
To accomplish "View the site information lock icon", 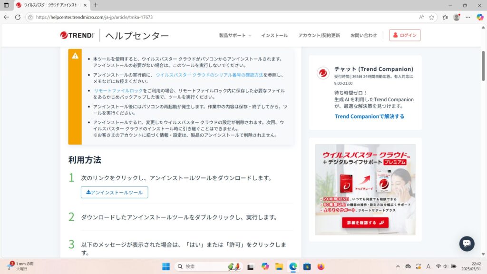I will click(30, 17).
